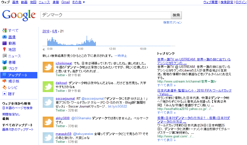
Task: Open 地図 in the top navigation bar
Action: point(33,2)
